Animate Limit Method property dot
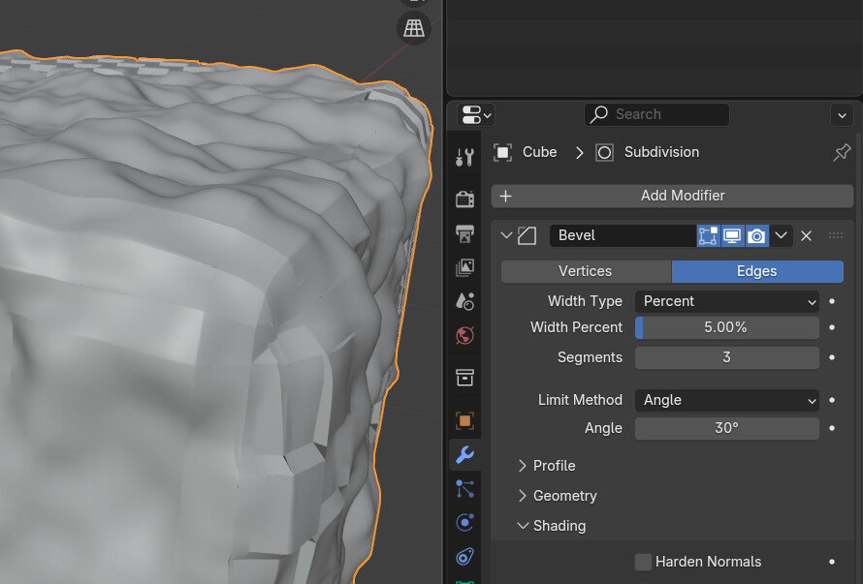This screenshot has width=863, height=584. point(832,400)
